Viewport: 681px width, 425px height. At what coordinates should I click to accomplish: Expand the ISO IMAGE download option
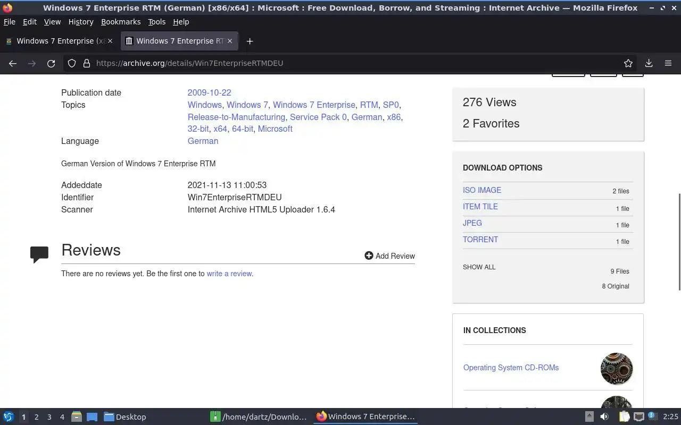pyautogui.click(x=482, y=190)
